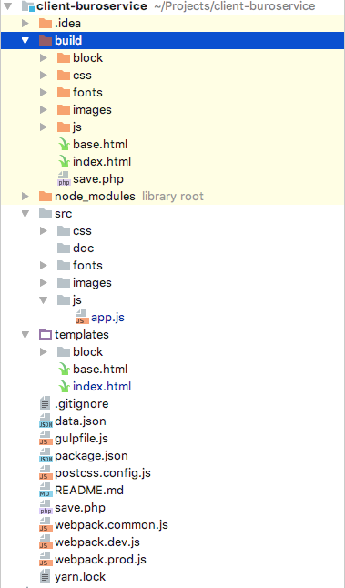Viewport: 345px width, 588px height.
Task: Click the yarn.lock file icon
Action: click(x=45, y=576)
